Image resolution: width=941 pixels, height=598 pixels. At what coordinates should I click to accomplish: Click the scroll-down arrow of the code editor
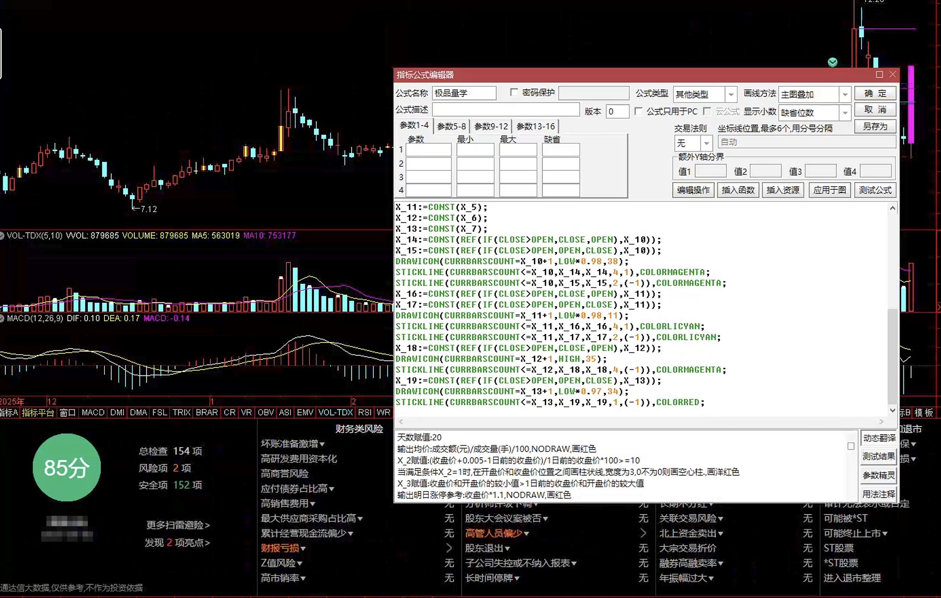pyautogui.click(x=893, y=410)
